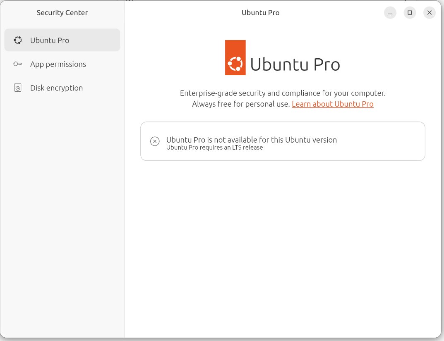
Task: Follow the Learn about Ubuntu Pro link
Action: (x=332, y=104)
